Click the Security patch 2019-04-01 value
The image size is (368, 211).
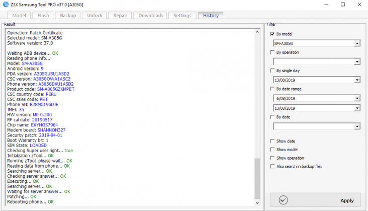click(x=50, y=135)
